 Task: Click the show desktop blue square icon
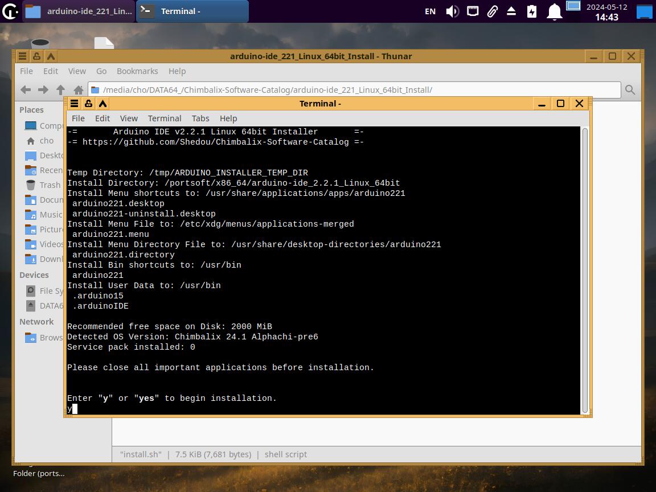[x=644, y=11]
